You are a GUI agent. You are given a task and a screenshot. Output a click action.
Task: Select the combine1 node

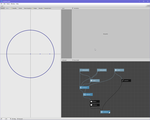point(84,87)
